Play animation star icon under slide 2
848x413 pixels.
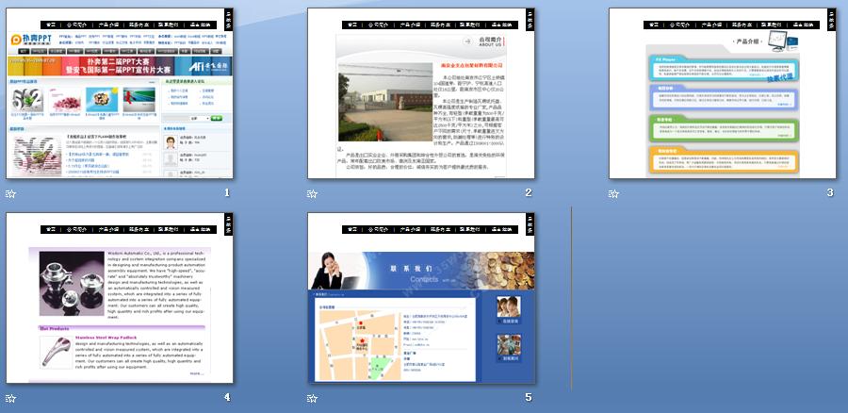coord(312,194)
